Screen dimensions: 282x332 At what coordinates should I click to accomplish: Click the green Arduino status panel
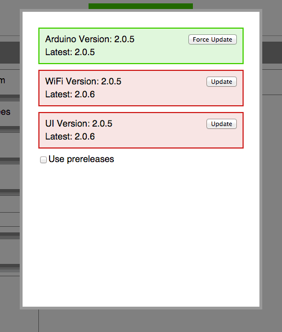coord(141,46)
